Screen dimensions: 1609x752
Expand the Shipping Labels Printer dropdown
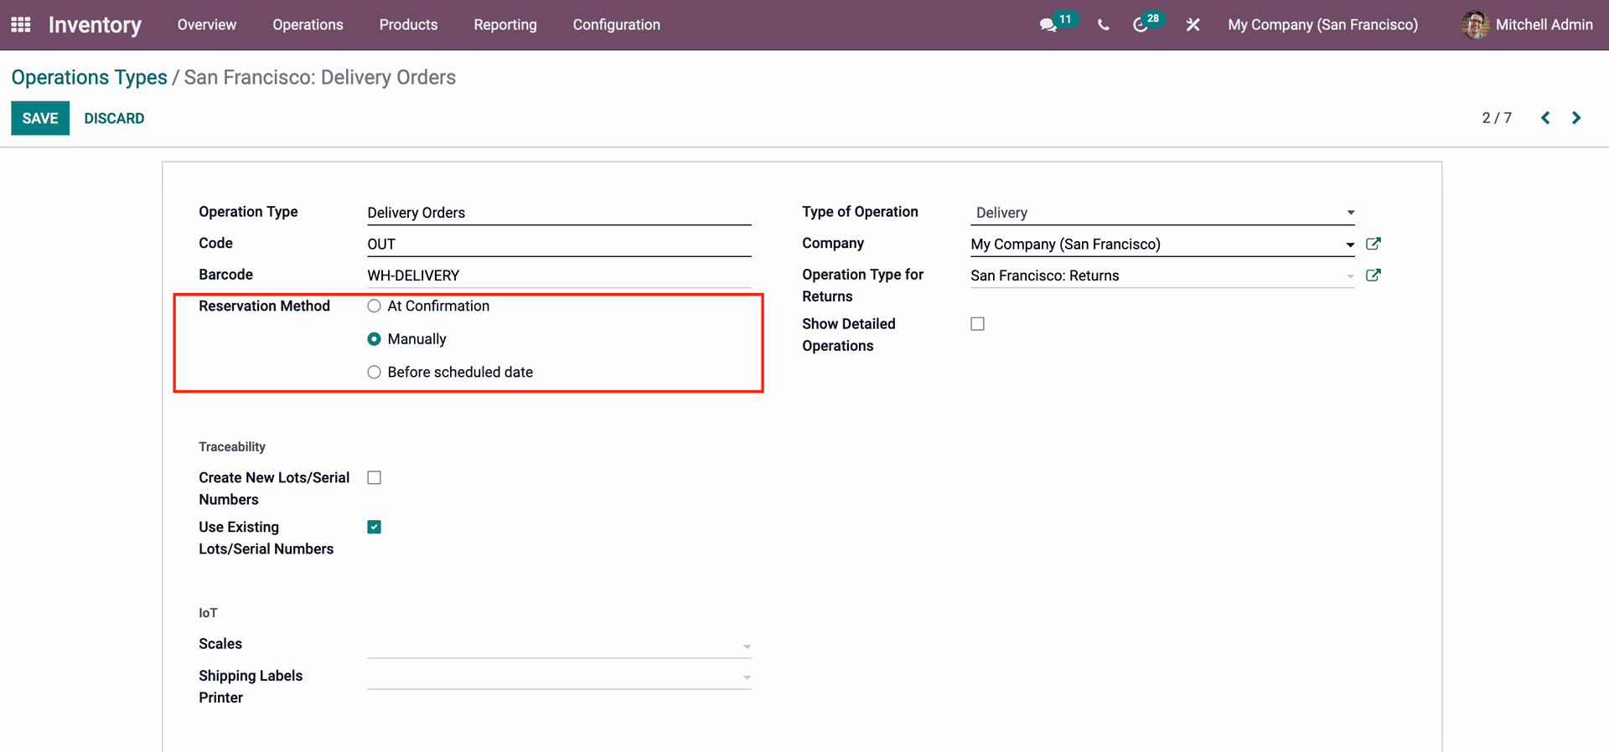pyautogui.click(x=559, y=677)
